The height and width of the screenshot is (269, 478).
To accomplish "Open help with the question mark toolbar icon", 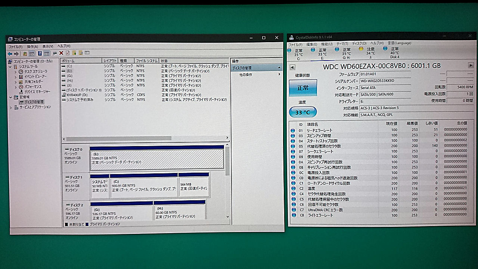I will (x=40, y=53).
